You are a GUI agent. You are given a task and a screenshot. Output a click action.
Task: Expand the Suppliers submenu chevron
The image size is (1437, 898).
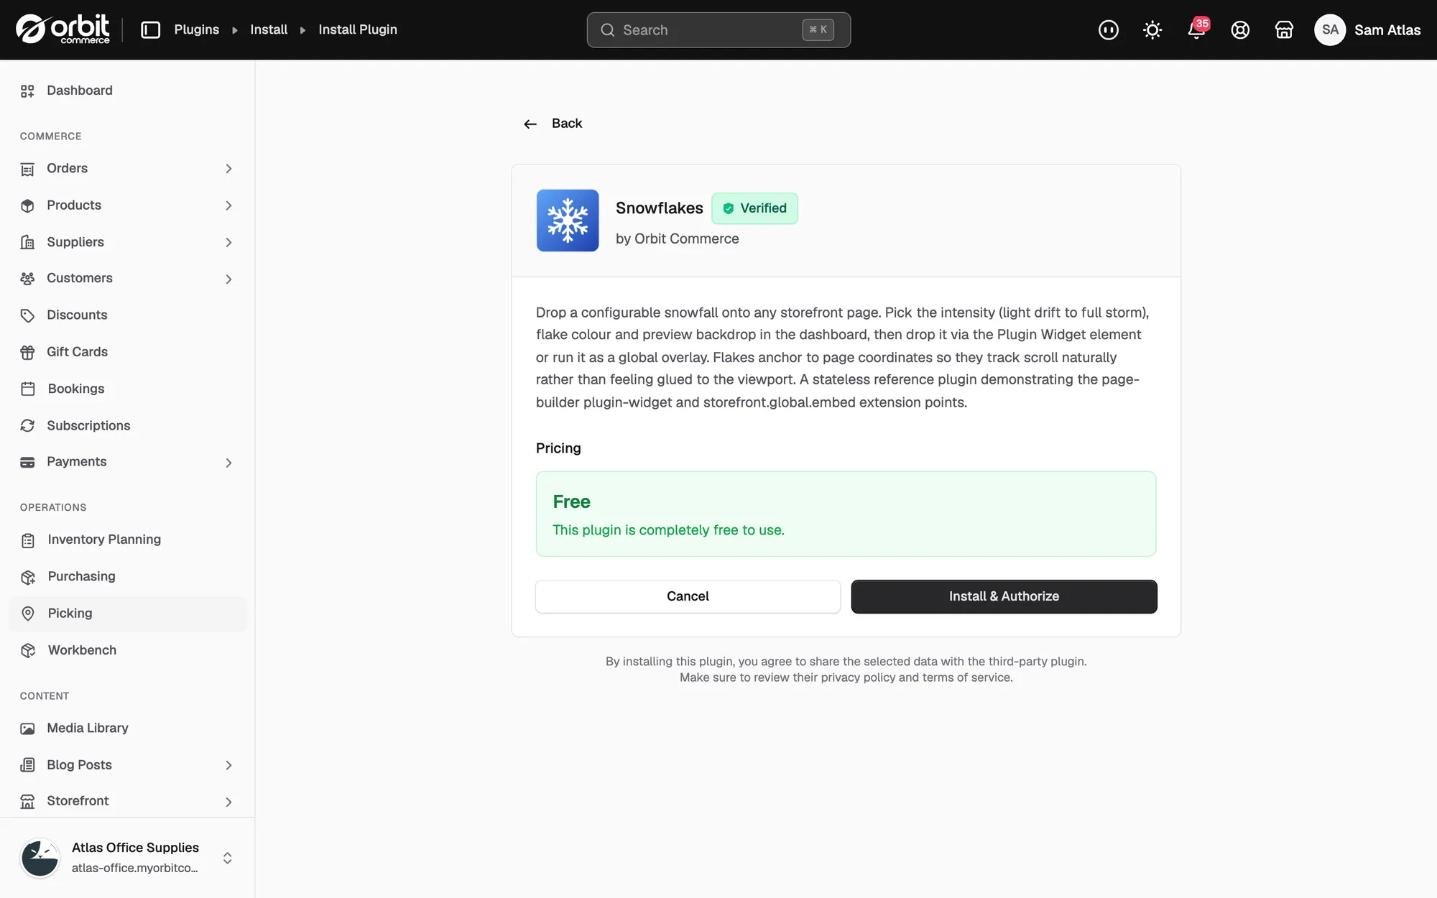tap(228, 243)
